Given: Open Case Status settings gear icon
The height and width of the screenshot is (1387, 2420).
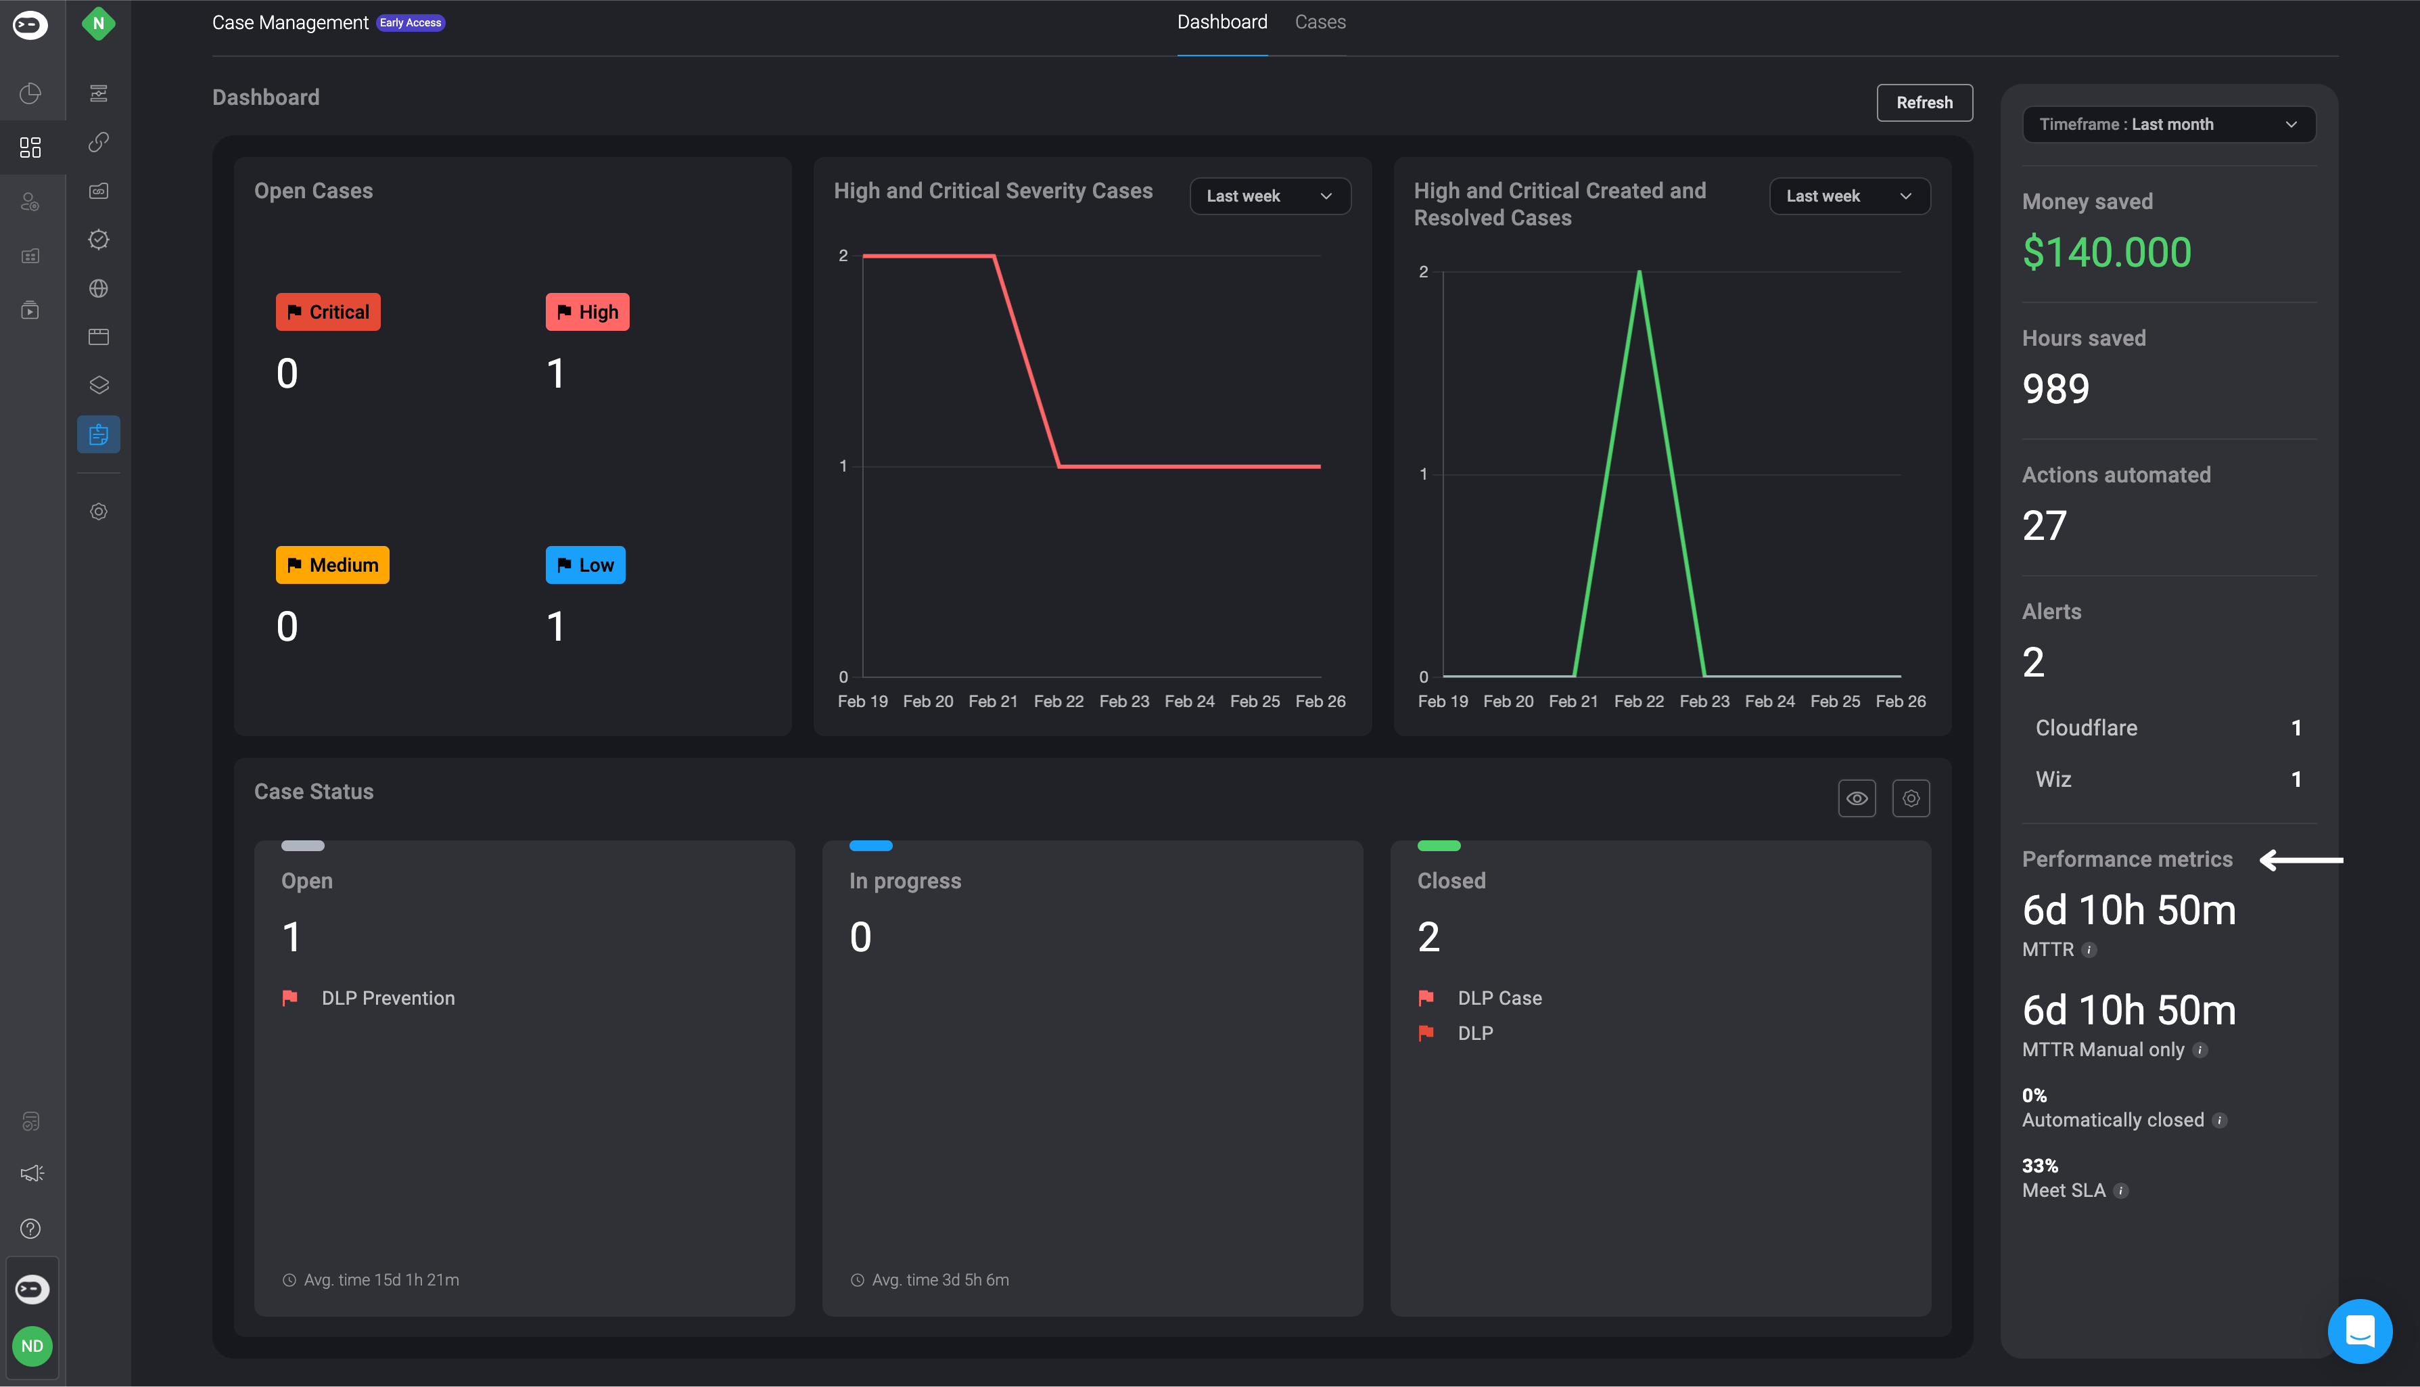Looking at the screenshot, I should click(x=1911, y=798).
